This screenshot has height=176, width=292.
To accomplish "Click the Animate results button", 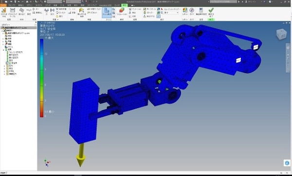I will coord(135,9).
